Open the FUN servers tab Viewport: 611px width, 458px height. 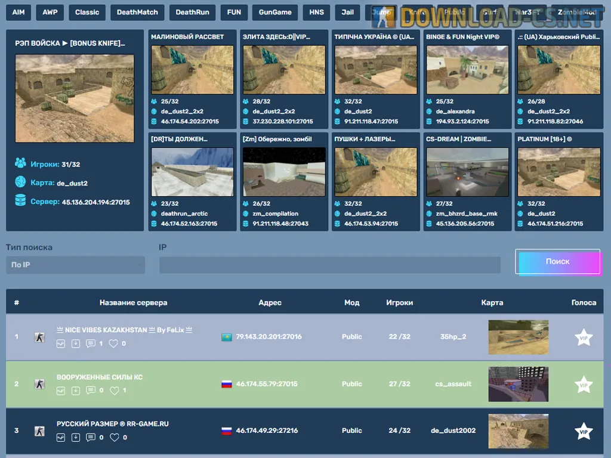point(234,13)
